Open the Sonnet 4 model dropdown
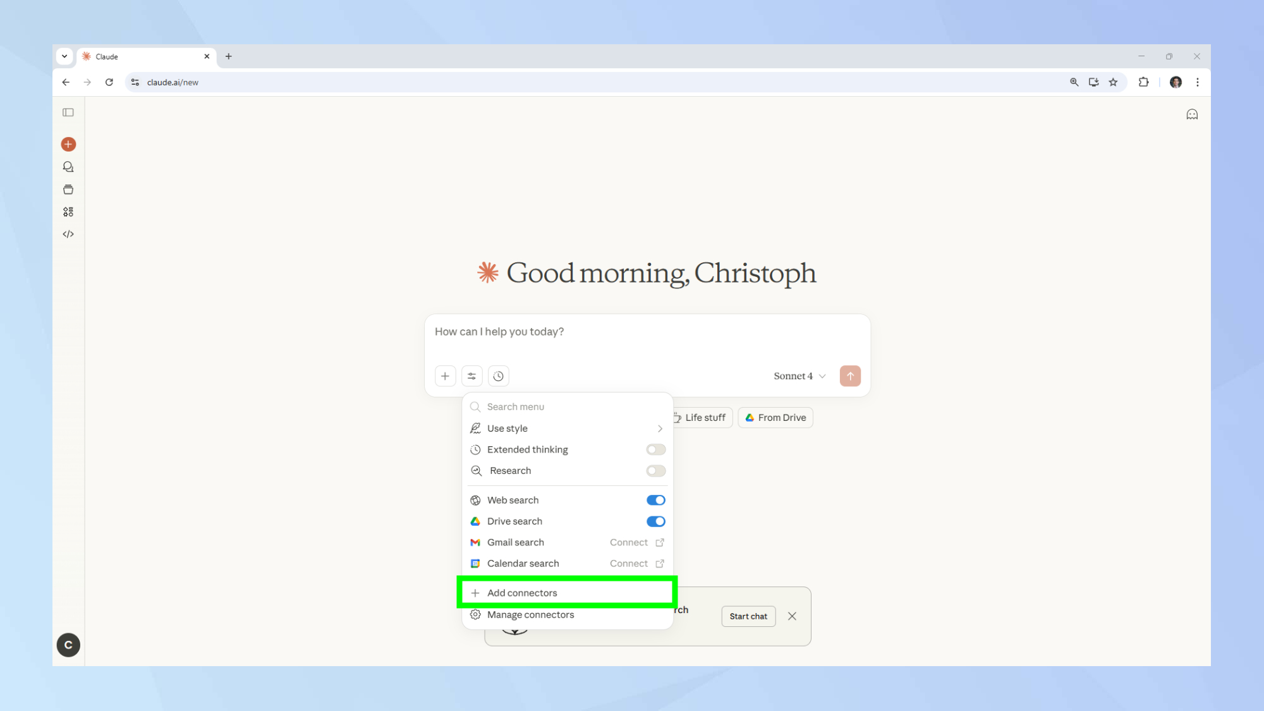 [799, 376]
